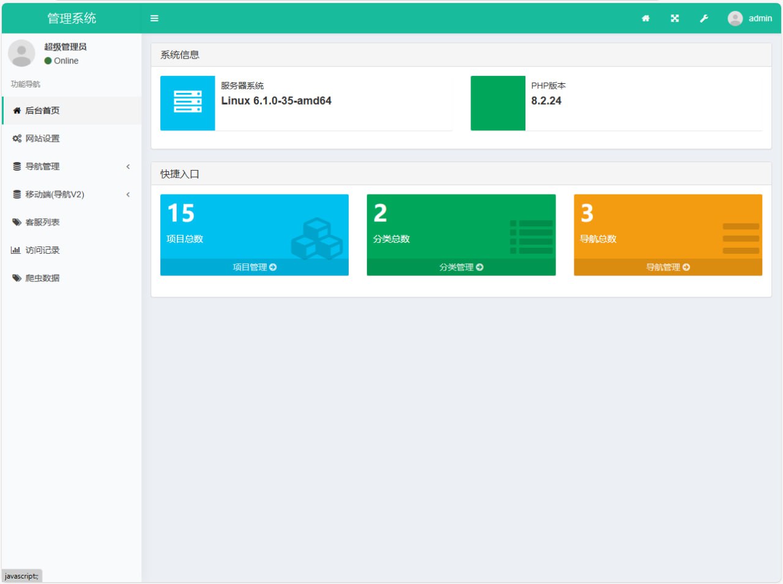Expand the 移动端(导航V2) submenu arrow
The image size is (783, 584).
128,194
